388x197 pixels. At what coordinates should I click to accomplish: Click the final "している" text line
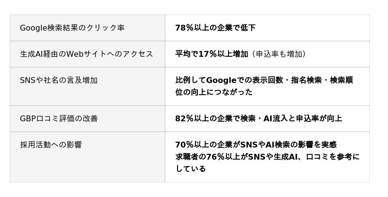(x=191, y=169)
